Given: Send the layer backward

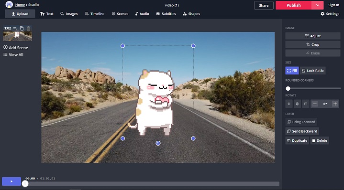Looking at the screenshot, I should pyautogui.click(x=302, y=131).
